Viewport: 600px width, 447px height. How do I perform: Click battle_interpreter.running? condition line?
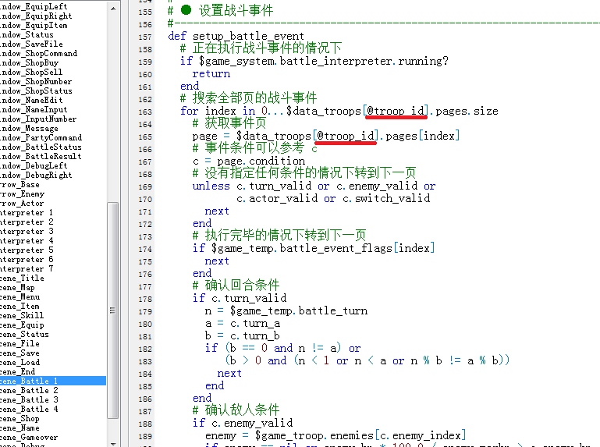tap(314, 61)
